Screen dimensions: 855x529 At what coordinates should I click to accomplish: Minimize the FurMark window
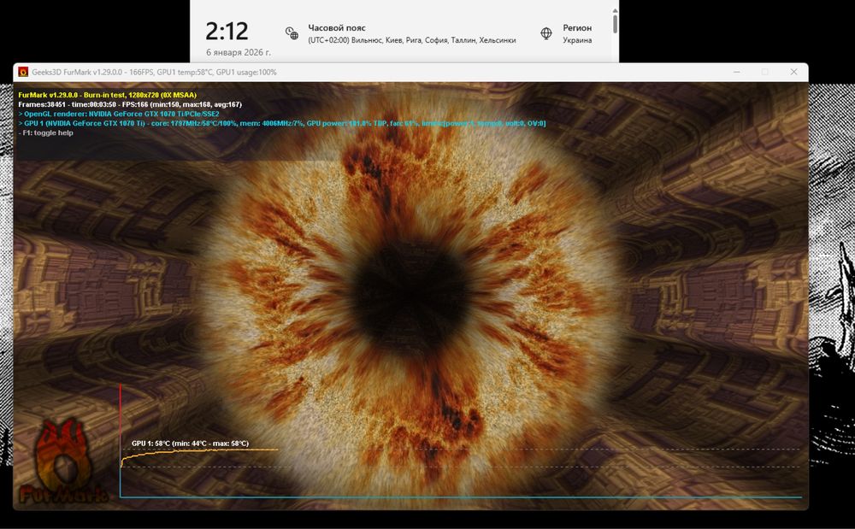737,72
